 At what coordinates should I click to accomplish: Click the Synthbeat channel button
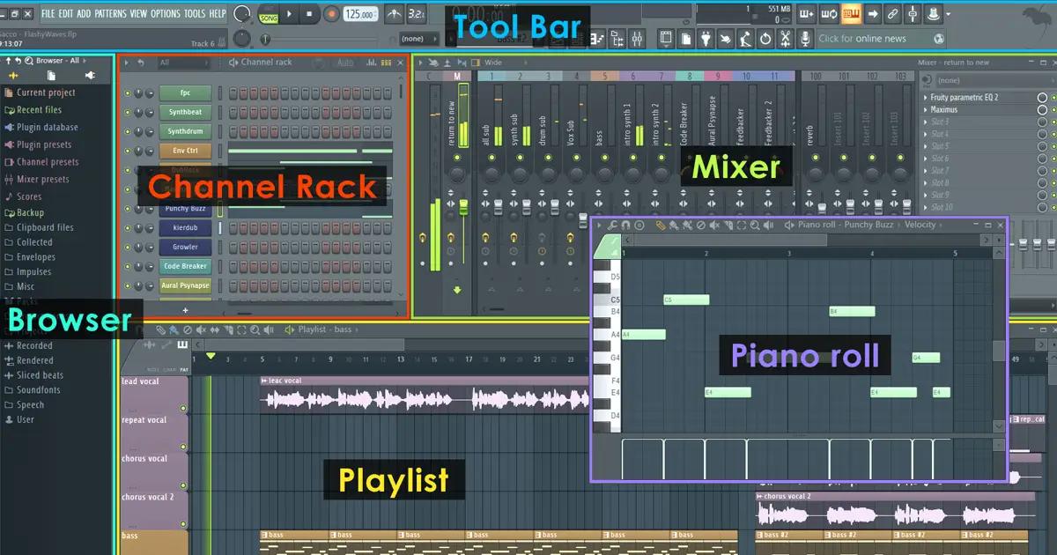185,113
